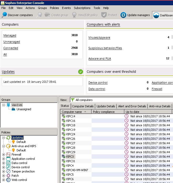The image size is (173, 183).
Task: Switch to the Update Details tab
Action: 106,106
